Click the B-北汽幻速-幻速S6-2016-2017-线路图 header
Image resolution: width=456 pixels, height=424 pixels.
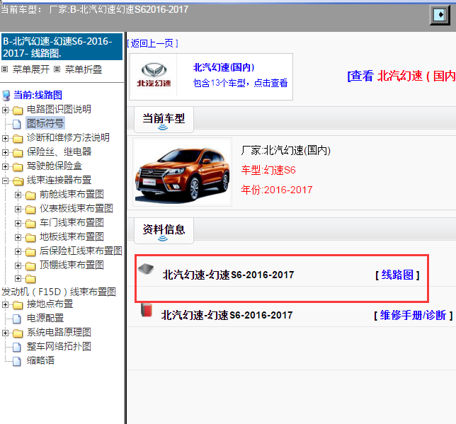pos(62,47)
